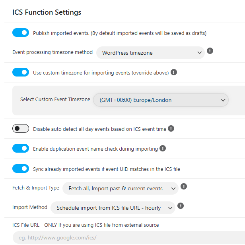The height and width of the screenshot is (245, 245).
Task: Click Publish imported events label text
Action: 120,33
